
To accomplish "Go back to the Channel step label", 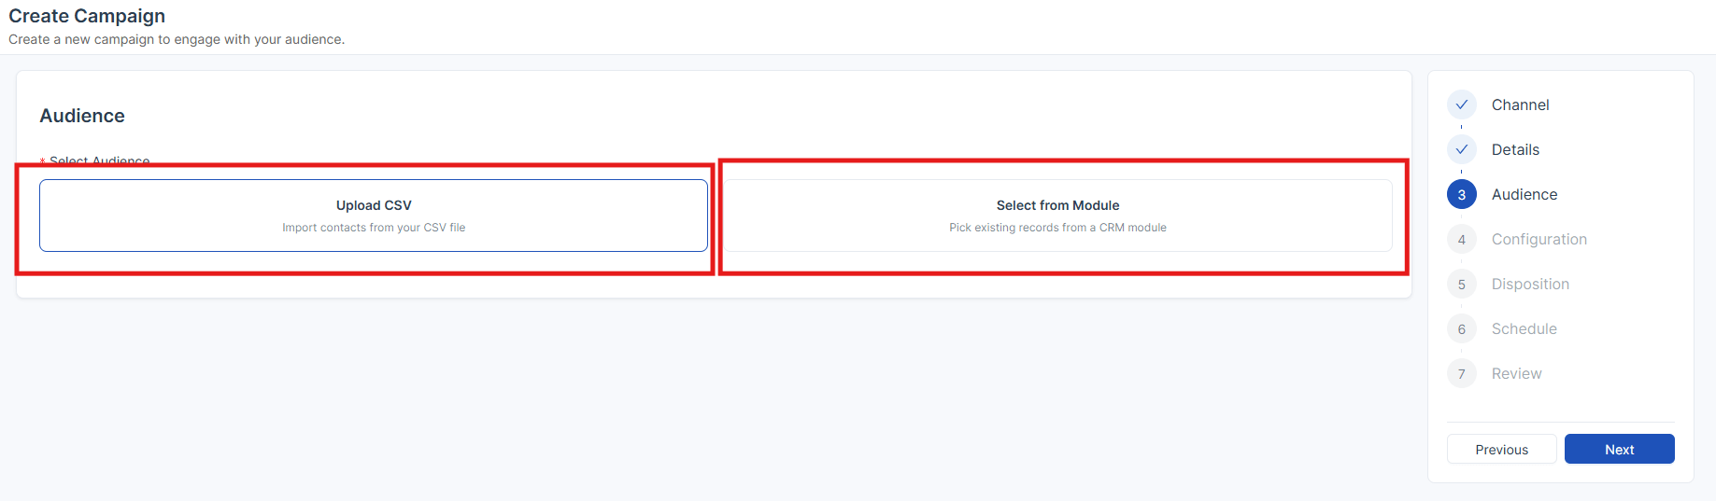I will (1520, 104).
